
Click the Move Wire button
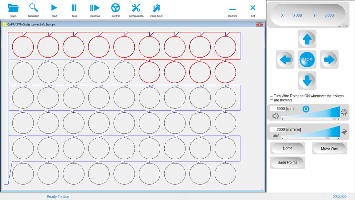(x=330, y=148)
